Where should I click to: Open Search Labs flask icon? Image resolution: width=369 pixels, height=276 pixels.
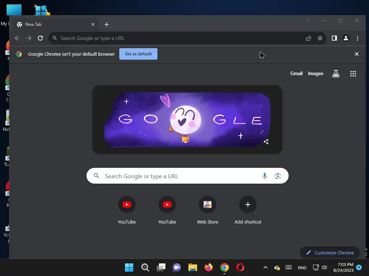[x=336, y=74]
